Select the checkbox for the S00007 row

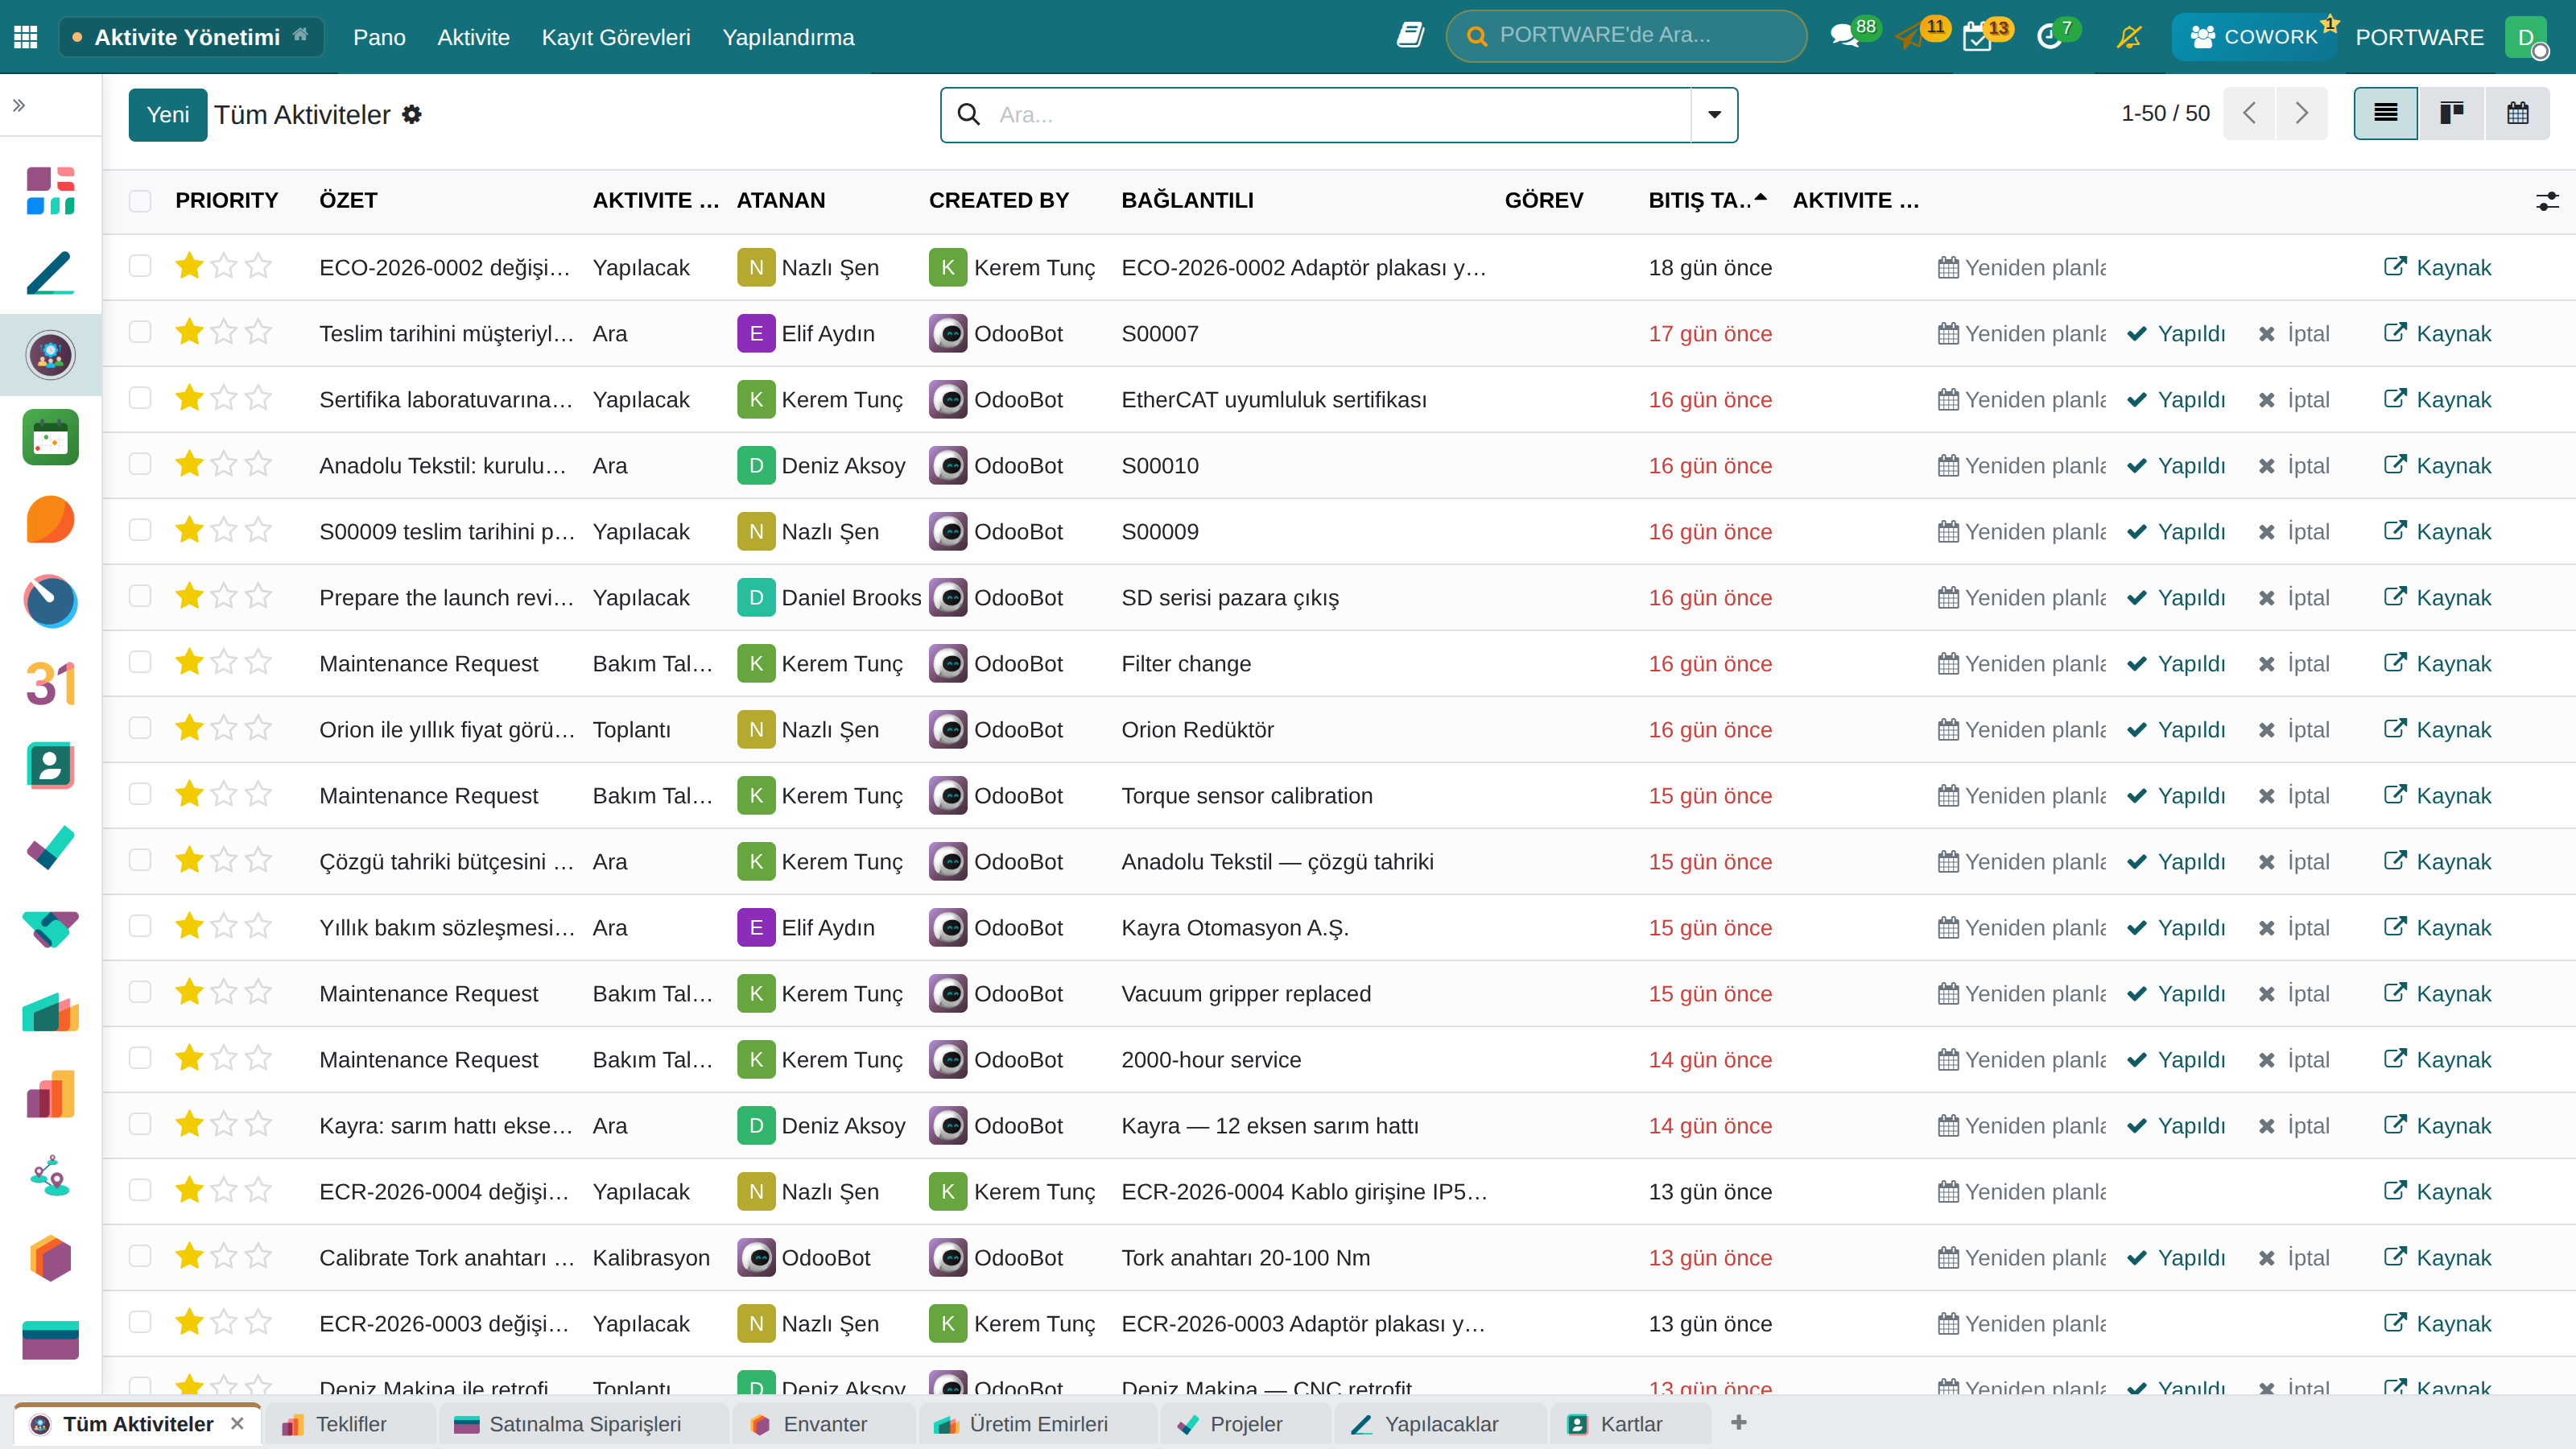(140, 332)
